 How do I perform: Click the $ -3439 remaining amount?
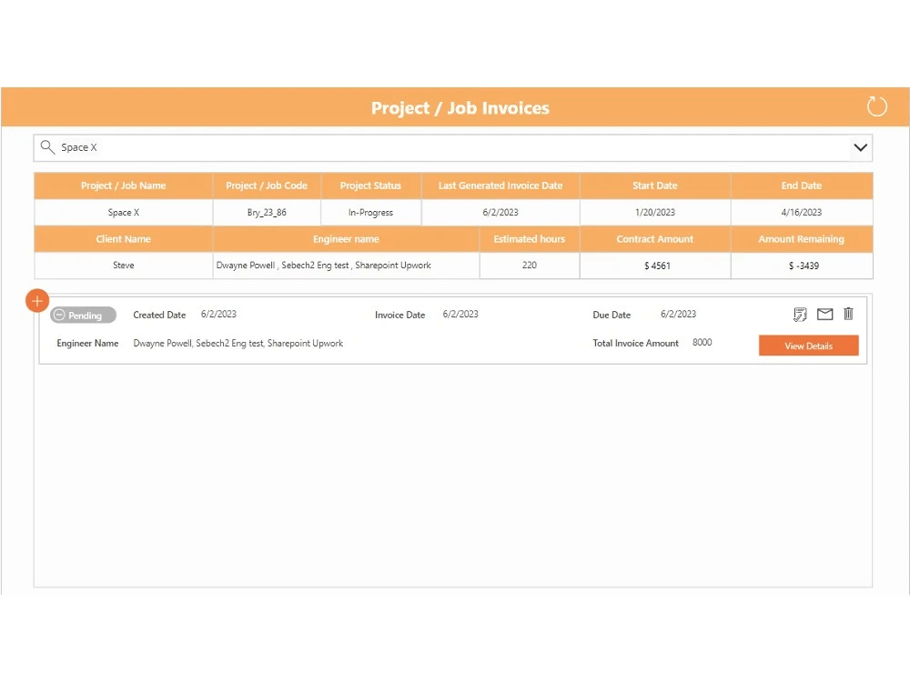click(x=804, y=266)
